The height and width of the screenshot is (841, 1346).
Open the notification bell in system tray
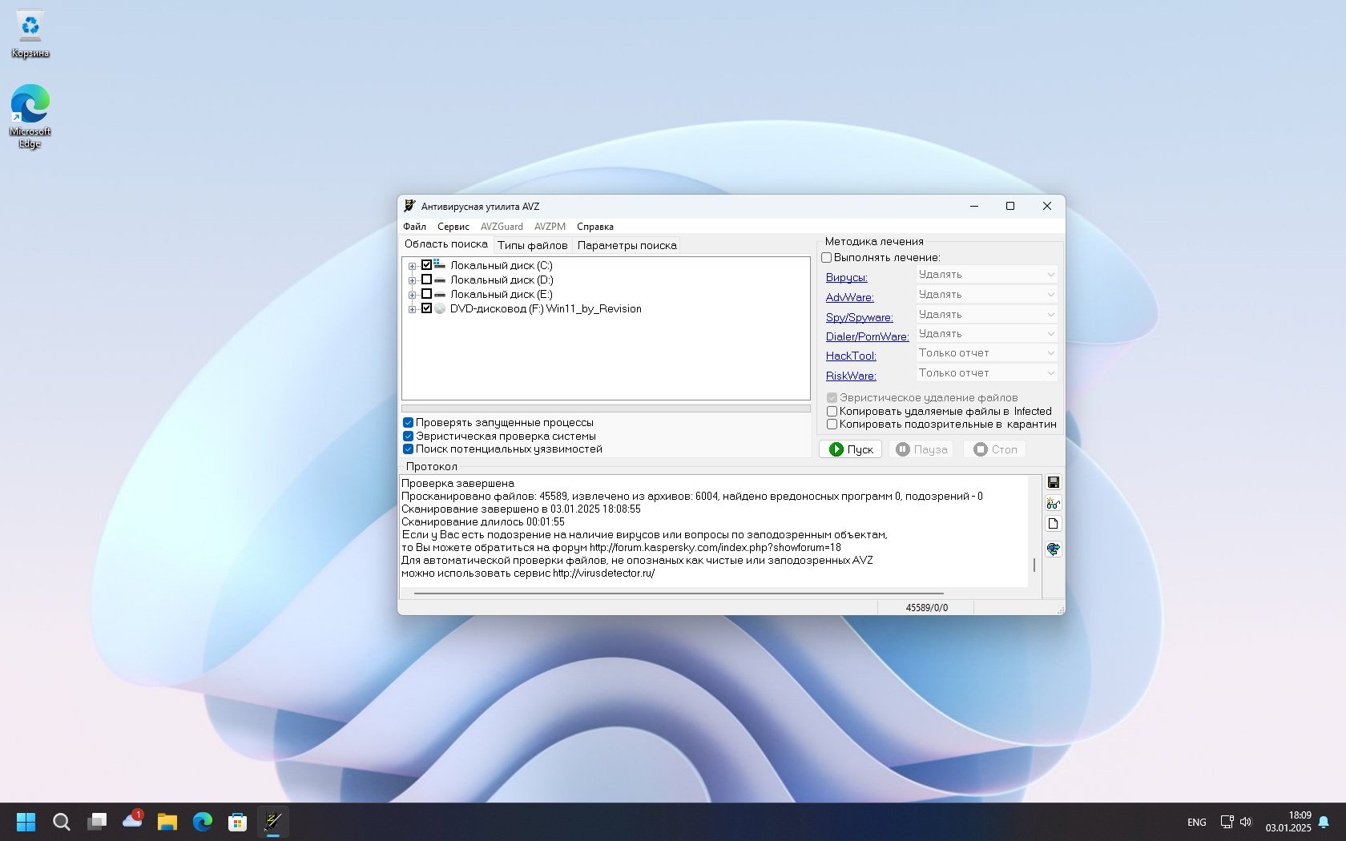1324,822
